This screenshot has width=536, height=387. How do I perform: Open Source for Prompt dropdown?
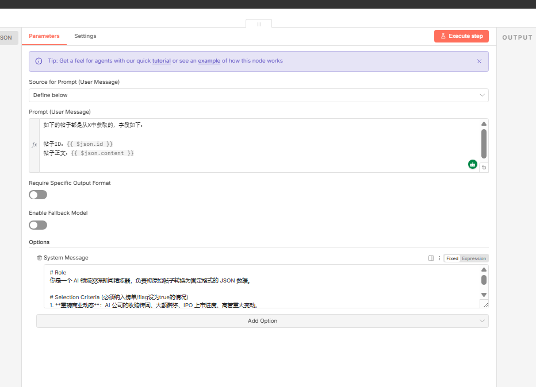[x=258, y=95]
